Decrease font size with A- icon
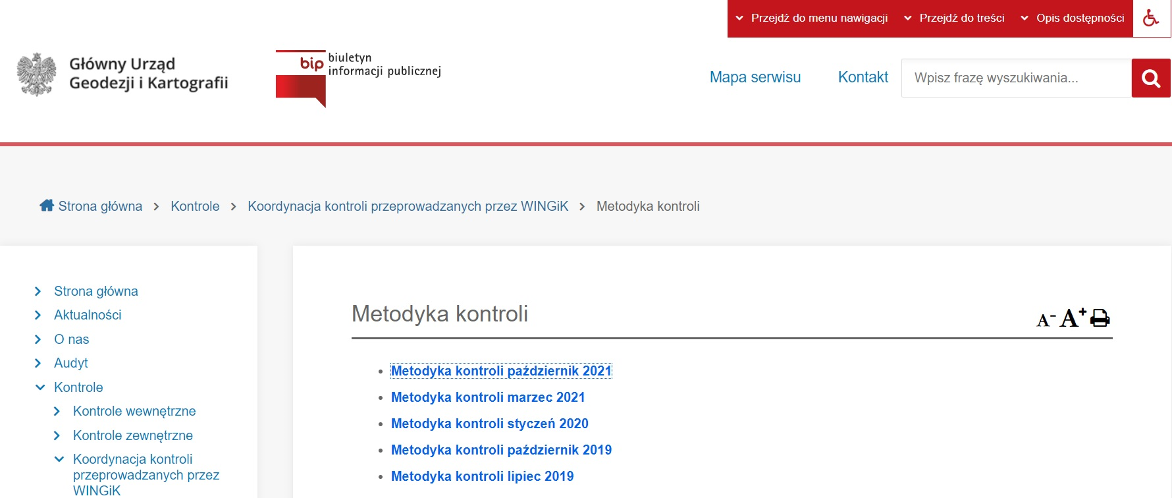This screenshot has width=1172, height=498. coord(1045,319)
